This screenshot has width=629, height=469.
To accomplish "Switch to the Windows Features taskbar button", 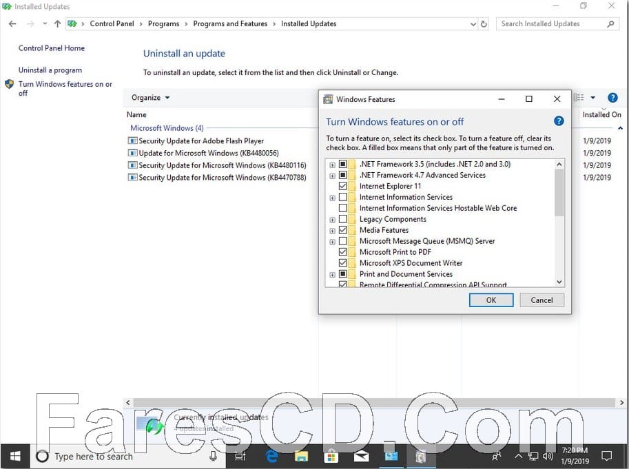I will click(x=420, y=456).
